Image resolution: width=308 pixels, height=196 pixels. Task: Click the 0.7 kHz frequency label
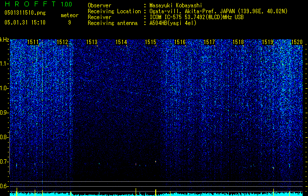tap(4, 162)
